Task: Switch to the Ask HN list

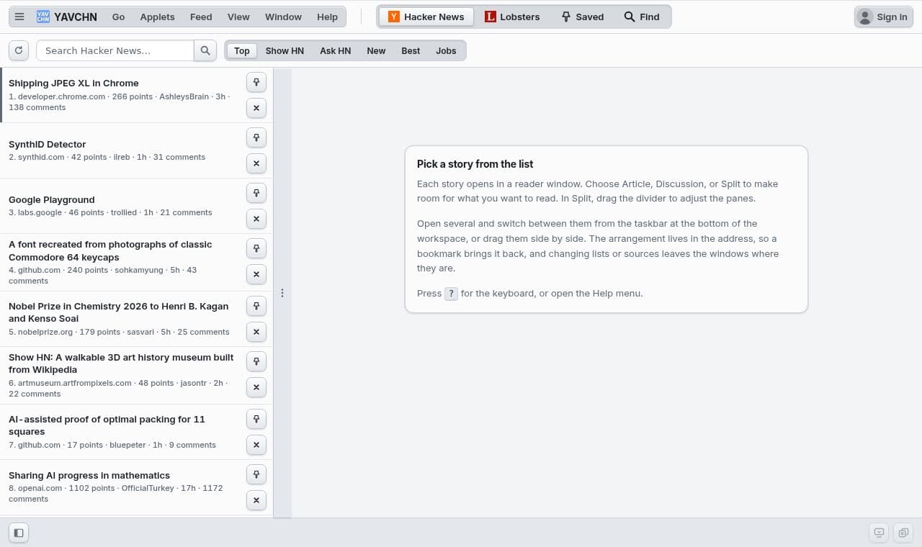Action: pyautogui.click(x=335, y=50)
